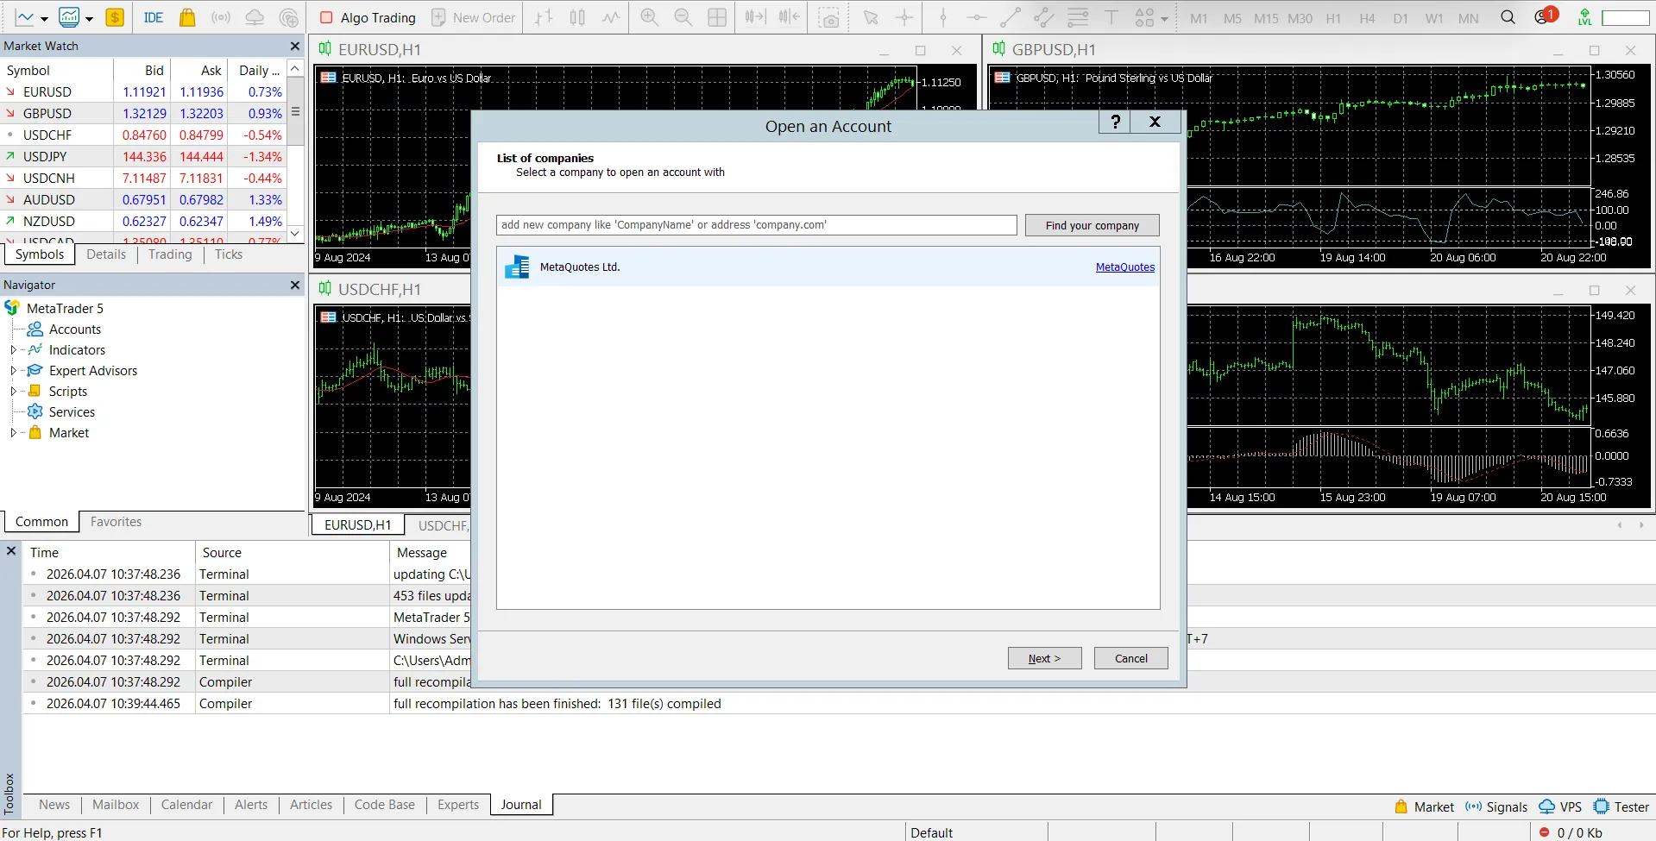Toggle Algo Trading on or off
1656x841 pixels.
366,17
